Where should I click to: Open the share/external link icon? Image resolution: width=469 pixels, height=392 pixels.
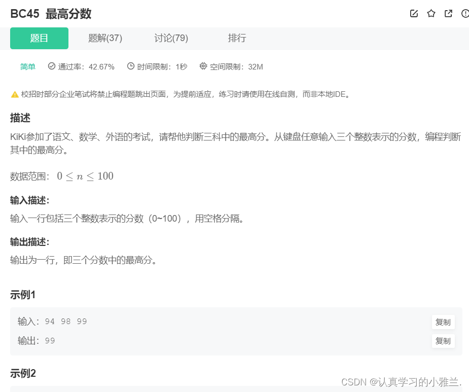click(x=448, y=14)
